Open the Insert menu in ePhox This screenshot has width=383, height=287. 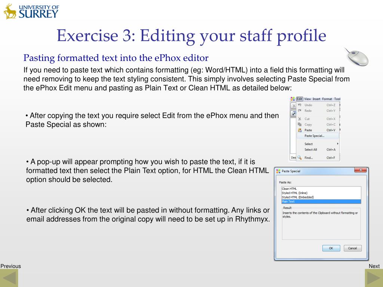[x=316, y=99]
